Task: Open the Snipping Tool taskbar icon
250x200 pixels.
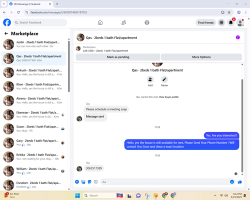Action: coord(147,195)
